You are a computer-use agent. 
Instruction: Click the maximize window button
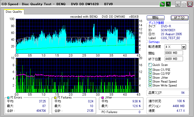184,4
